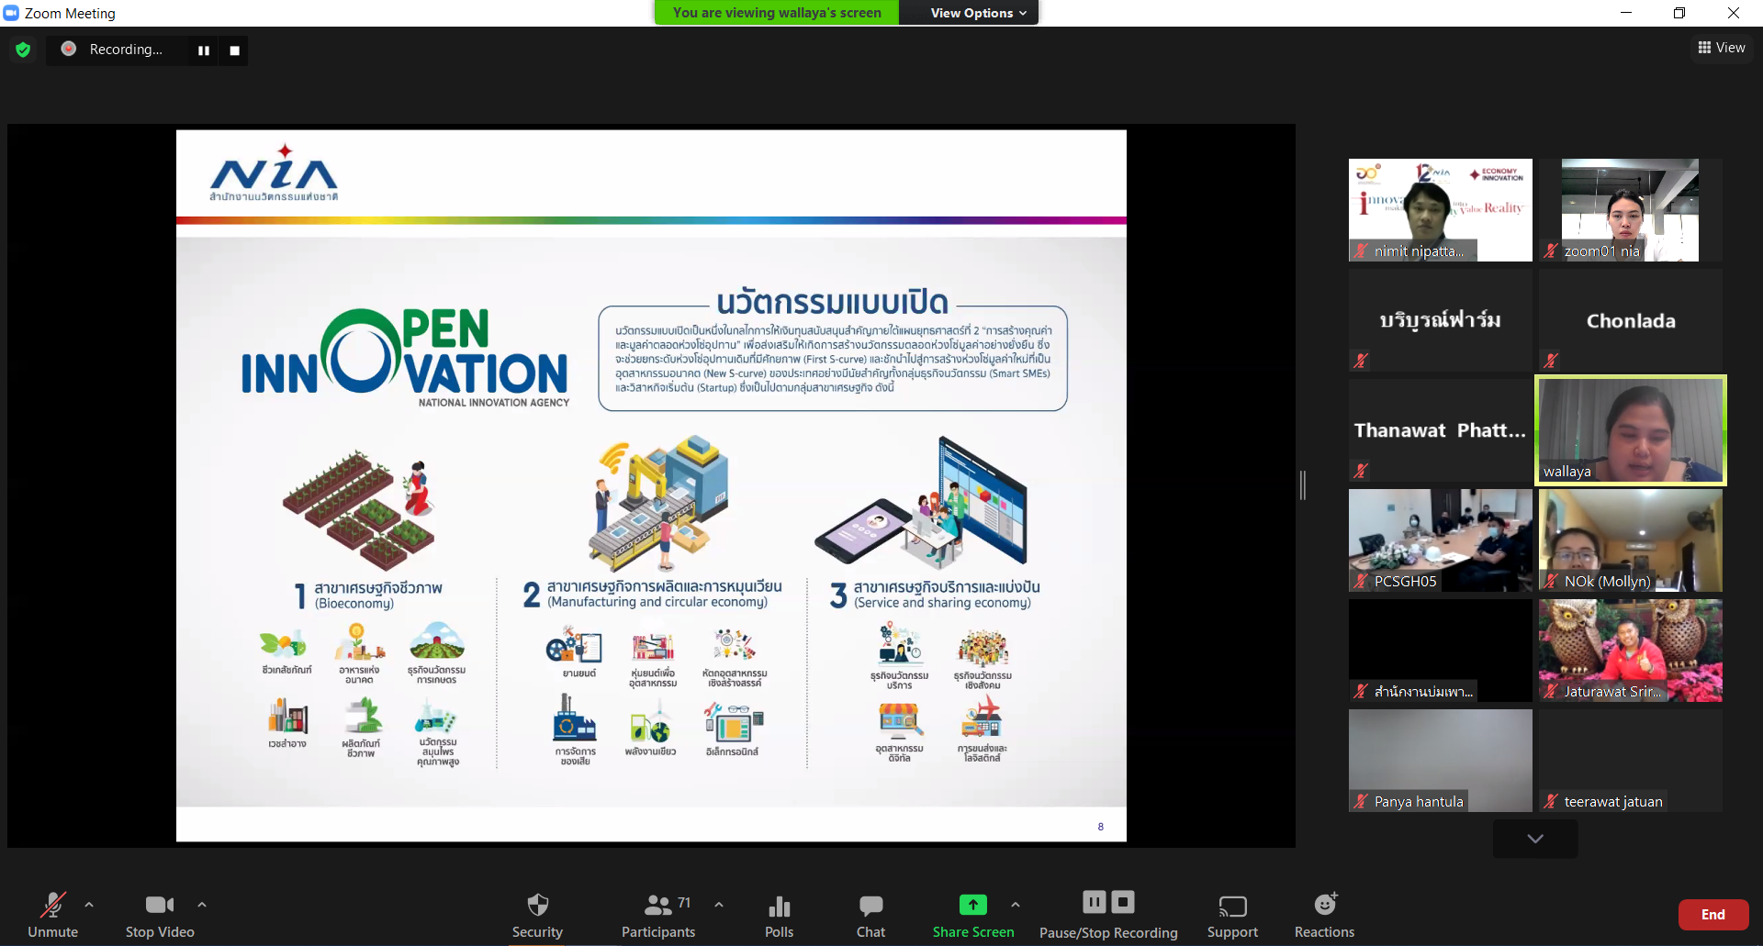Click the muted mic icon on zoom01 nia tile

tap(1551, 250)
